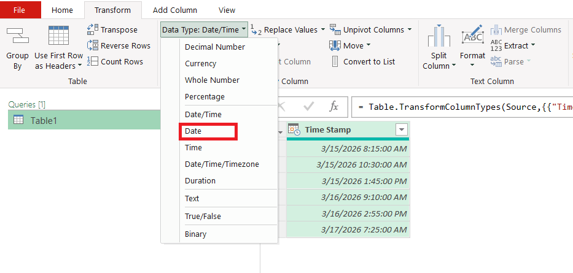Screen dimensions: 573x273
Task: Click the Count Rows icon
Action: pyautogui.click(x=93, y=61)
